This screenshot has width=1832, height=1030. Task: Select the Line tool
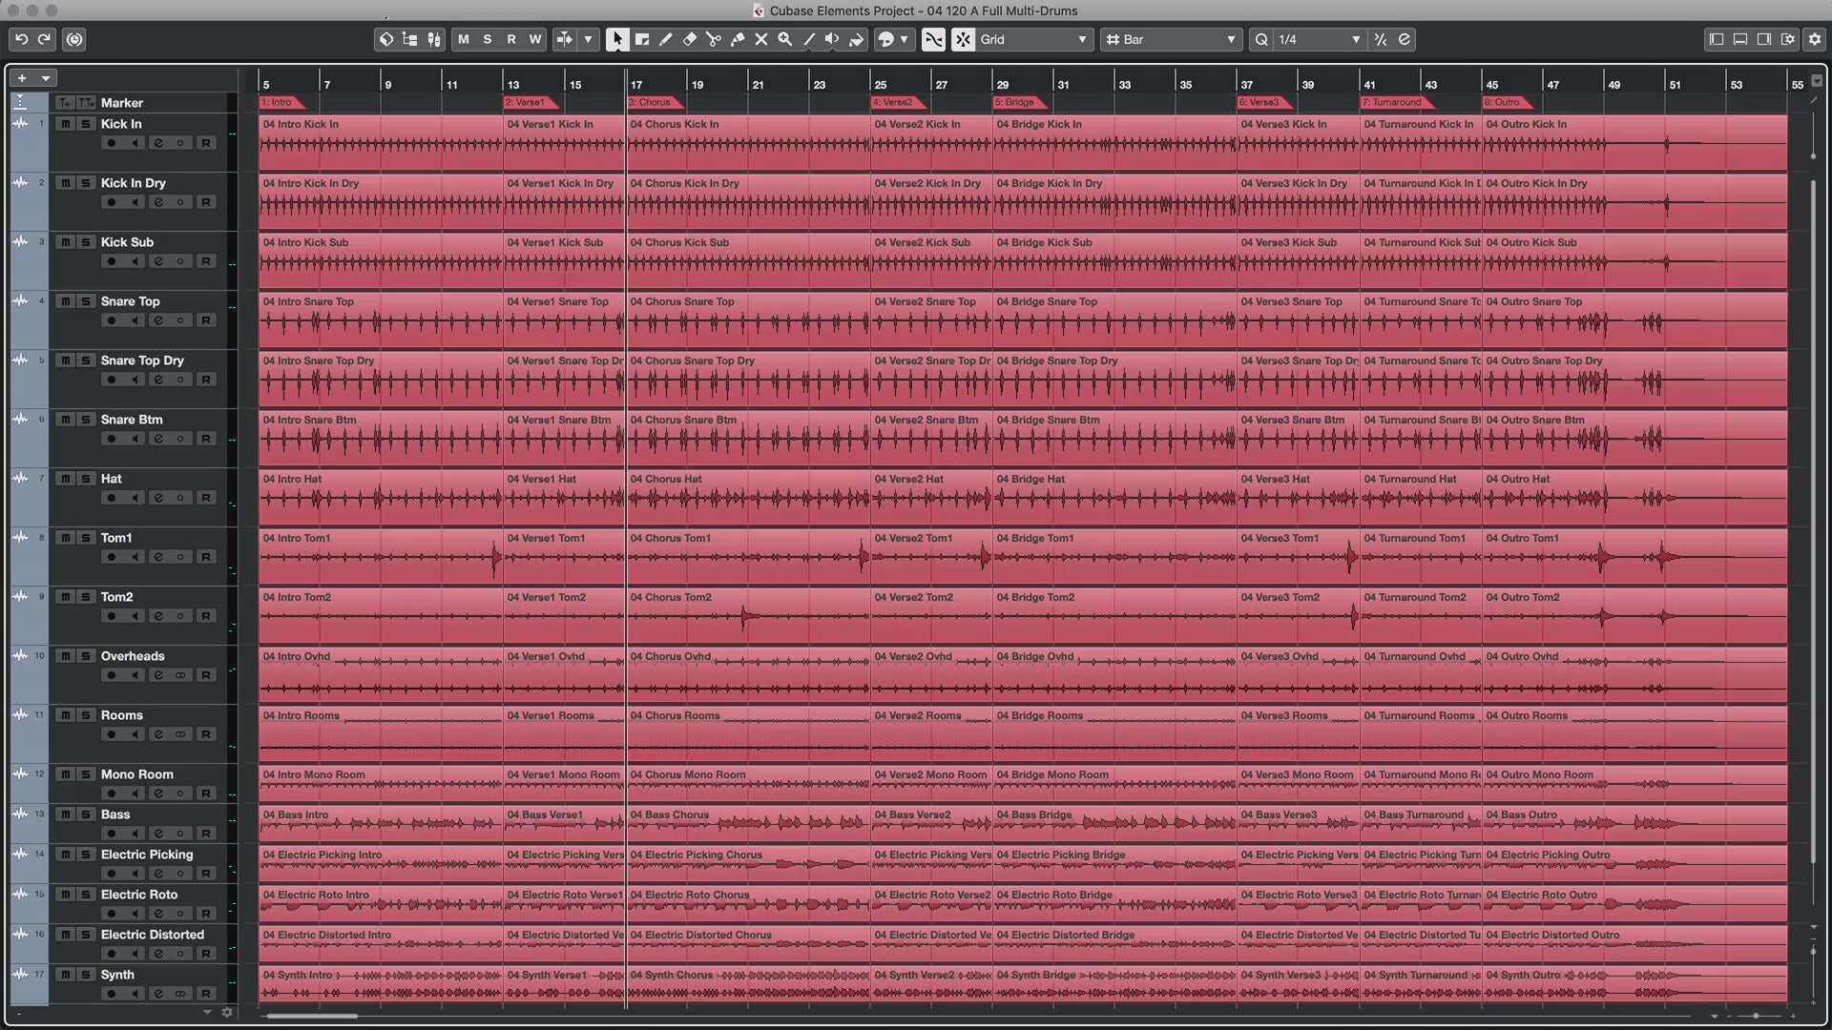[809, 39]
